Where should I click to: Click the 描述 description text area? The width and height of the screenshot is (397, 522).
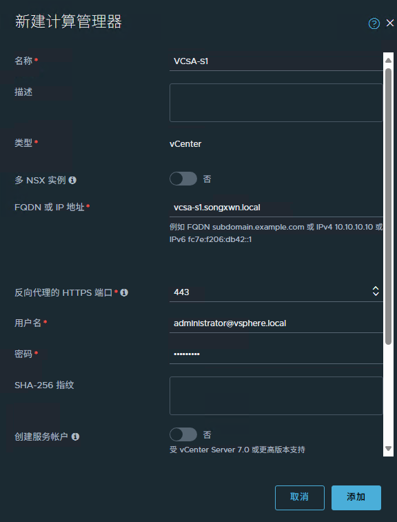tap(276, 103)
